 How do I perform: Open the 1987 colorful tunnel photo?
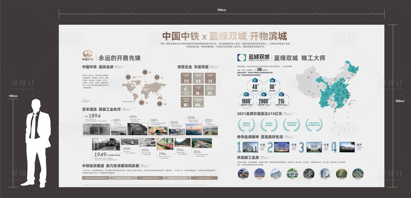coord(158,130)
